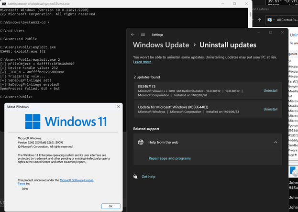Maximize the cmd.exe window
The width and height of the screenshot is (298, 212).
[x=234, y=4]
